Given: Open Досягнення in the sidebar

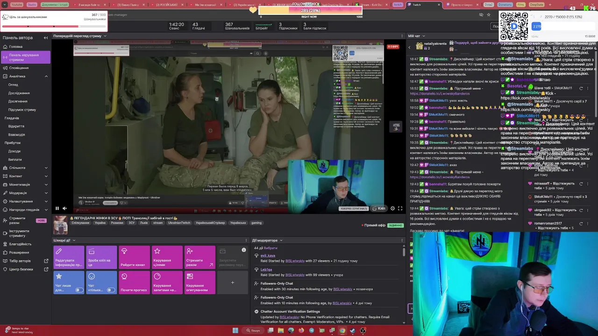Looking at the screenshot, I should coord(18,101).
